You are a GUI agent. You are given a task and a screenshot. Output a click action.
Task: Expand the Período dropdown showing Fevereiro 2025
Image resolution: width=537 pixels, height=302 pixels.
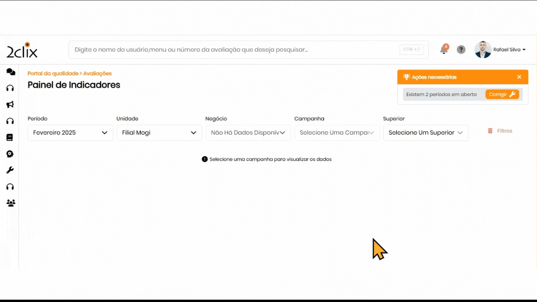tap(70, 133)
